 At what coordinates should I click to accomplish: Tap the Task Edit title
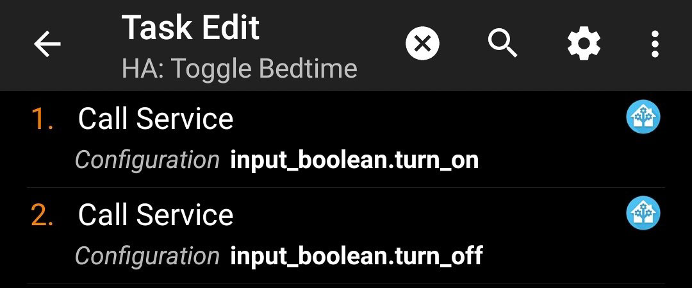pyautogui.click(x=190, y=28)
